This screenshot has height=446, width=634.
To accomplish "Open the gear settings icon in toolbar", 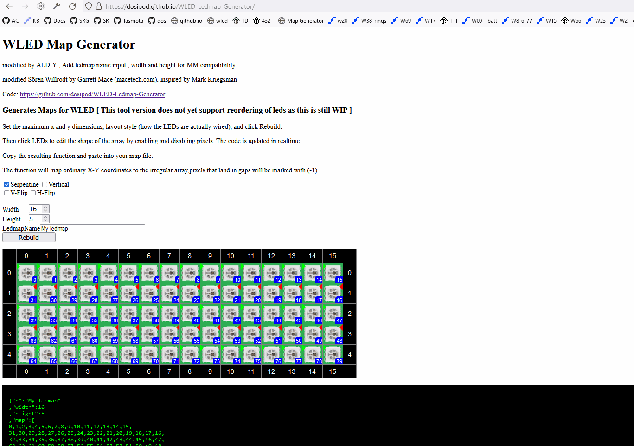I will click(41, 6).
